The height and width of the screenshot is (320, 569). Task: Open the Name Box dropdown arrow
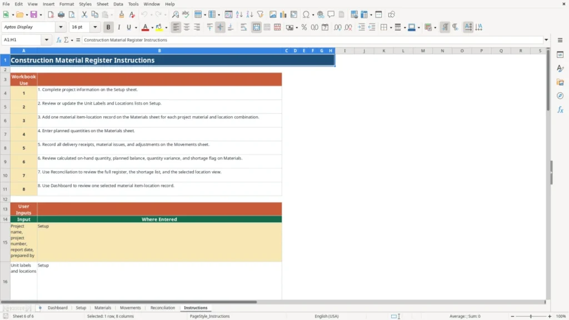pos(47,40)
